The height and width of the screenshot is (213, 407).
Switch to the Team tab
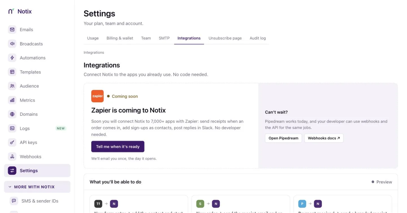146,38
